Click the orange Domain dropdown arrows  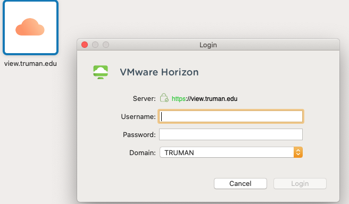298,152
